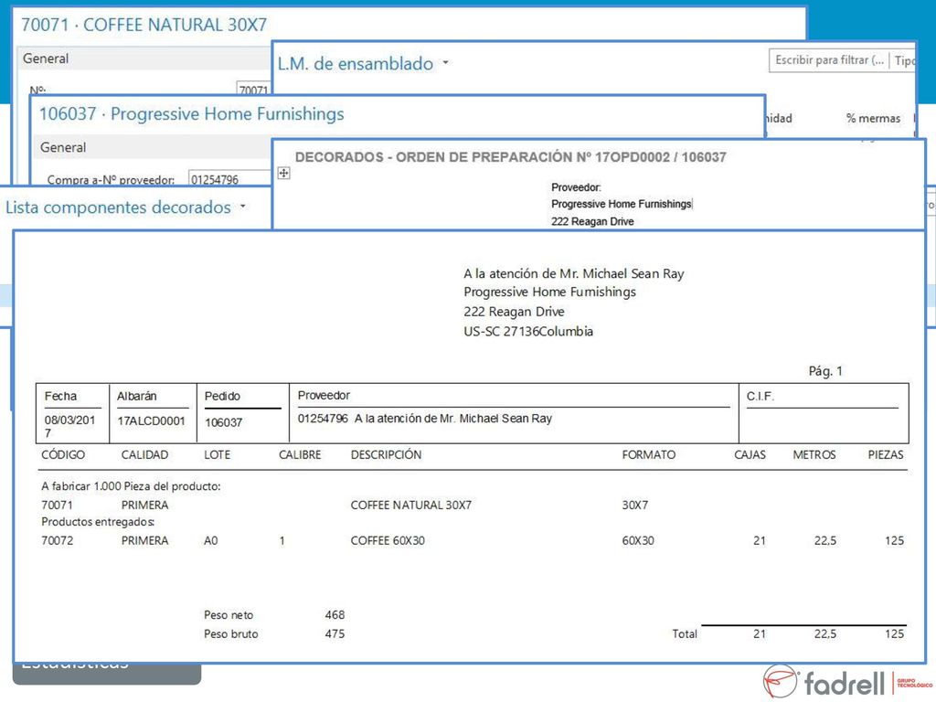This screenshot has width=936, height=702.
Task: Click the C.I.F. header cell
Action: coord(760,397)
